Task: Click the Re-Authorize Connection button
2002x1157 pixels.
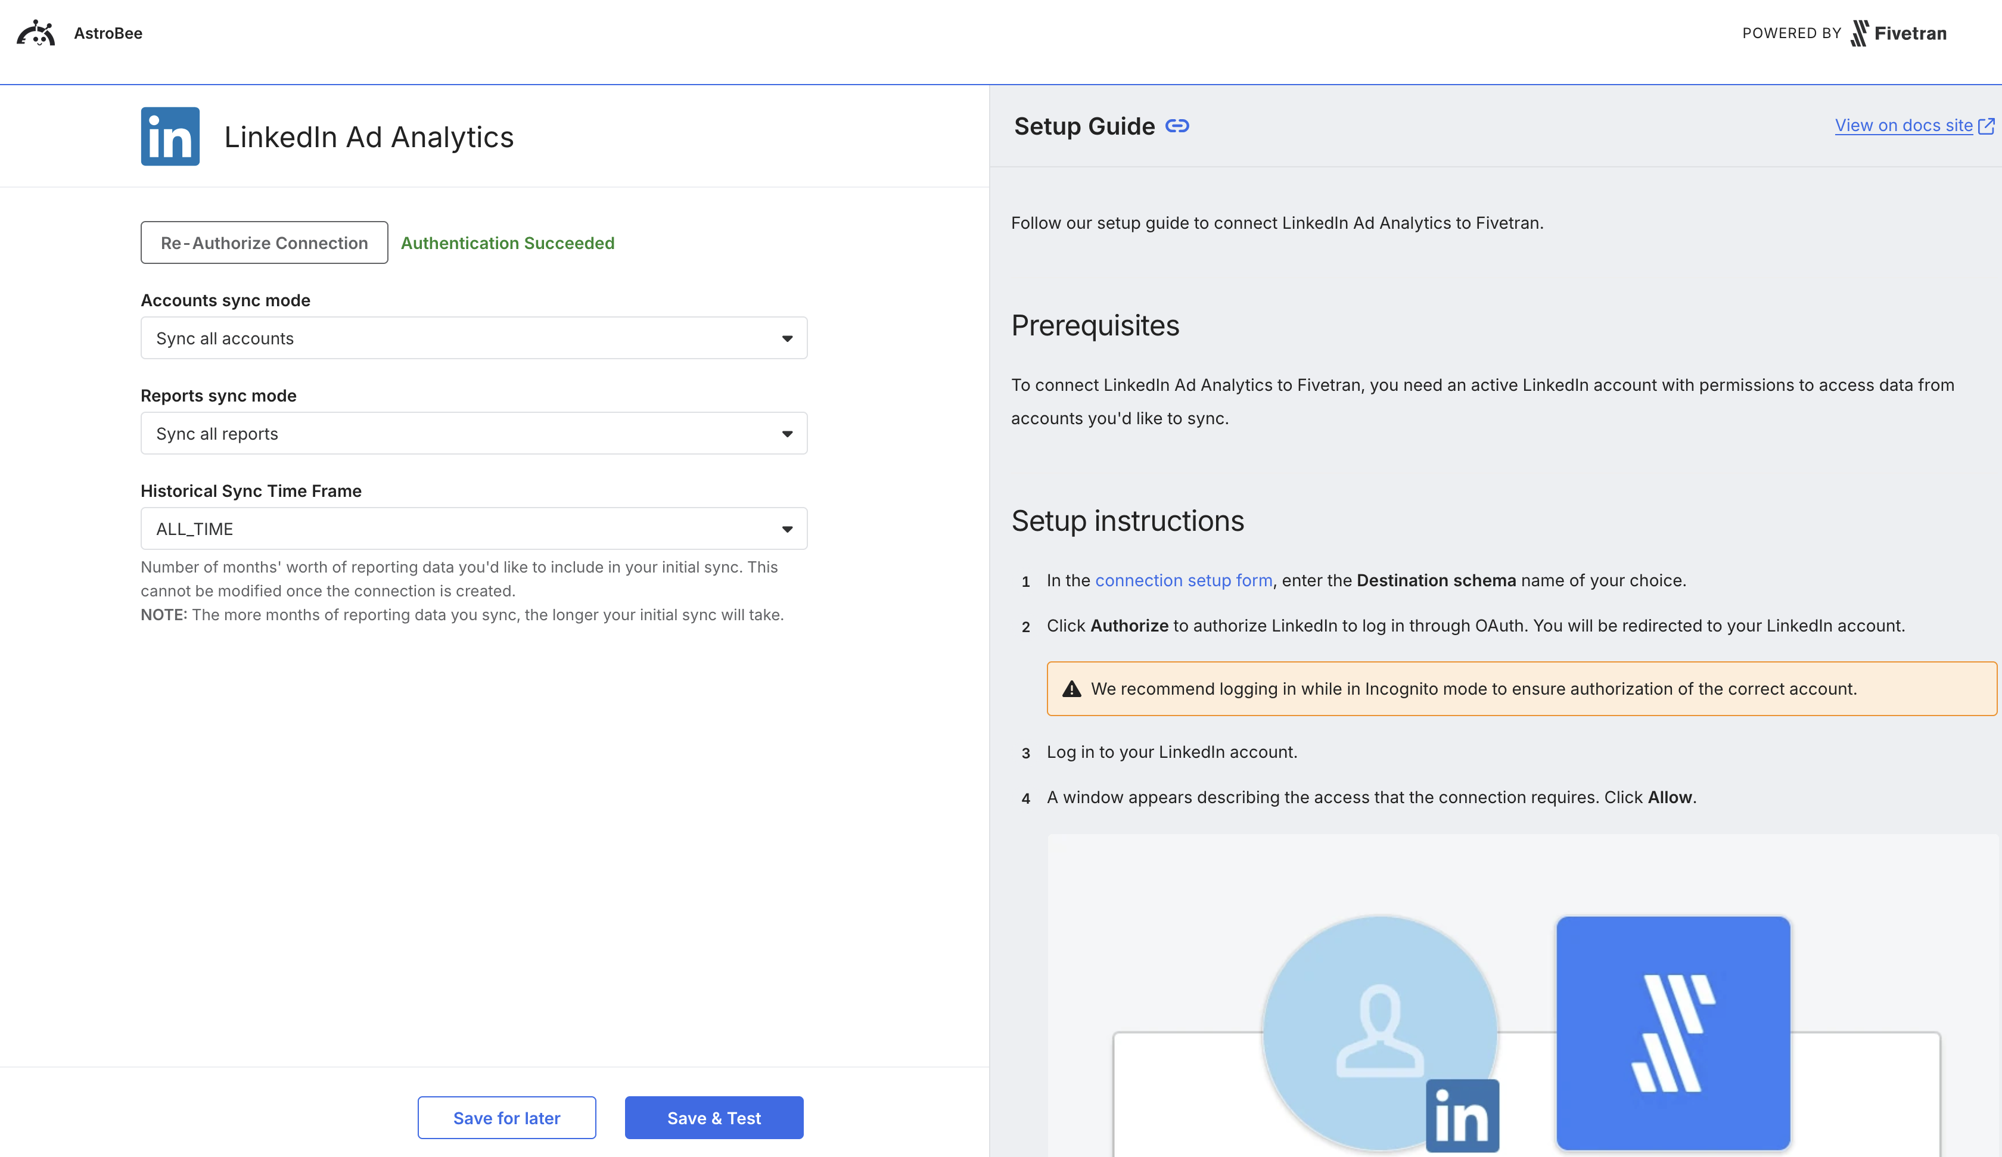Action: point(264,242)
